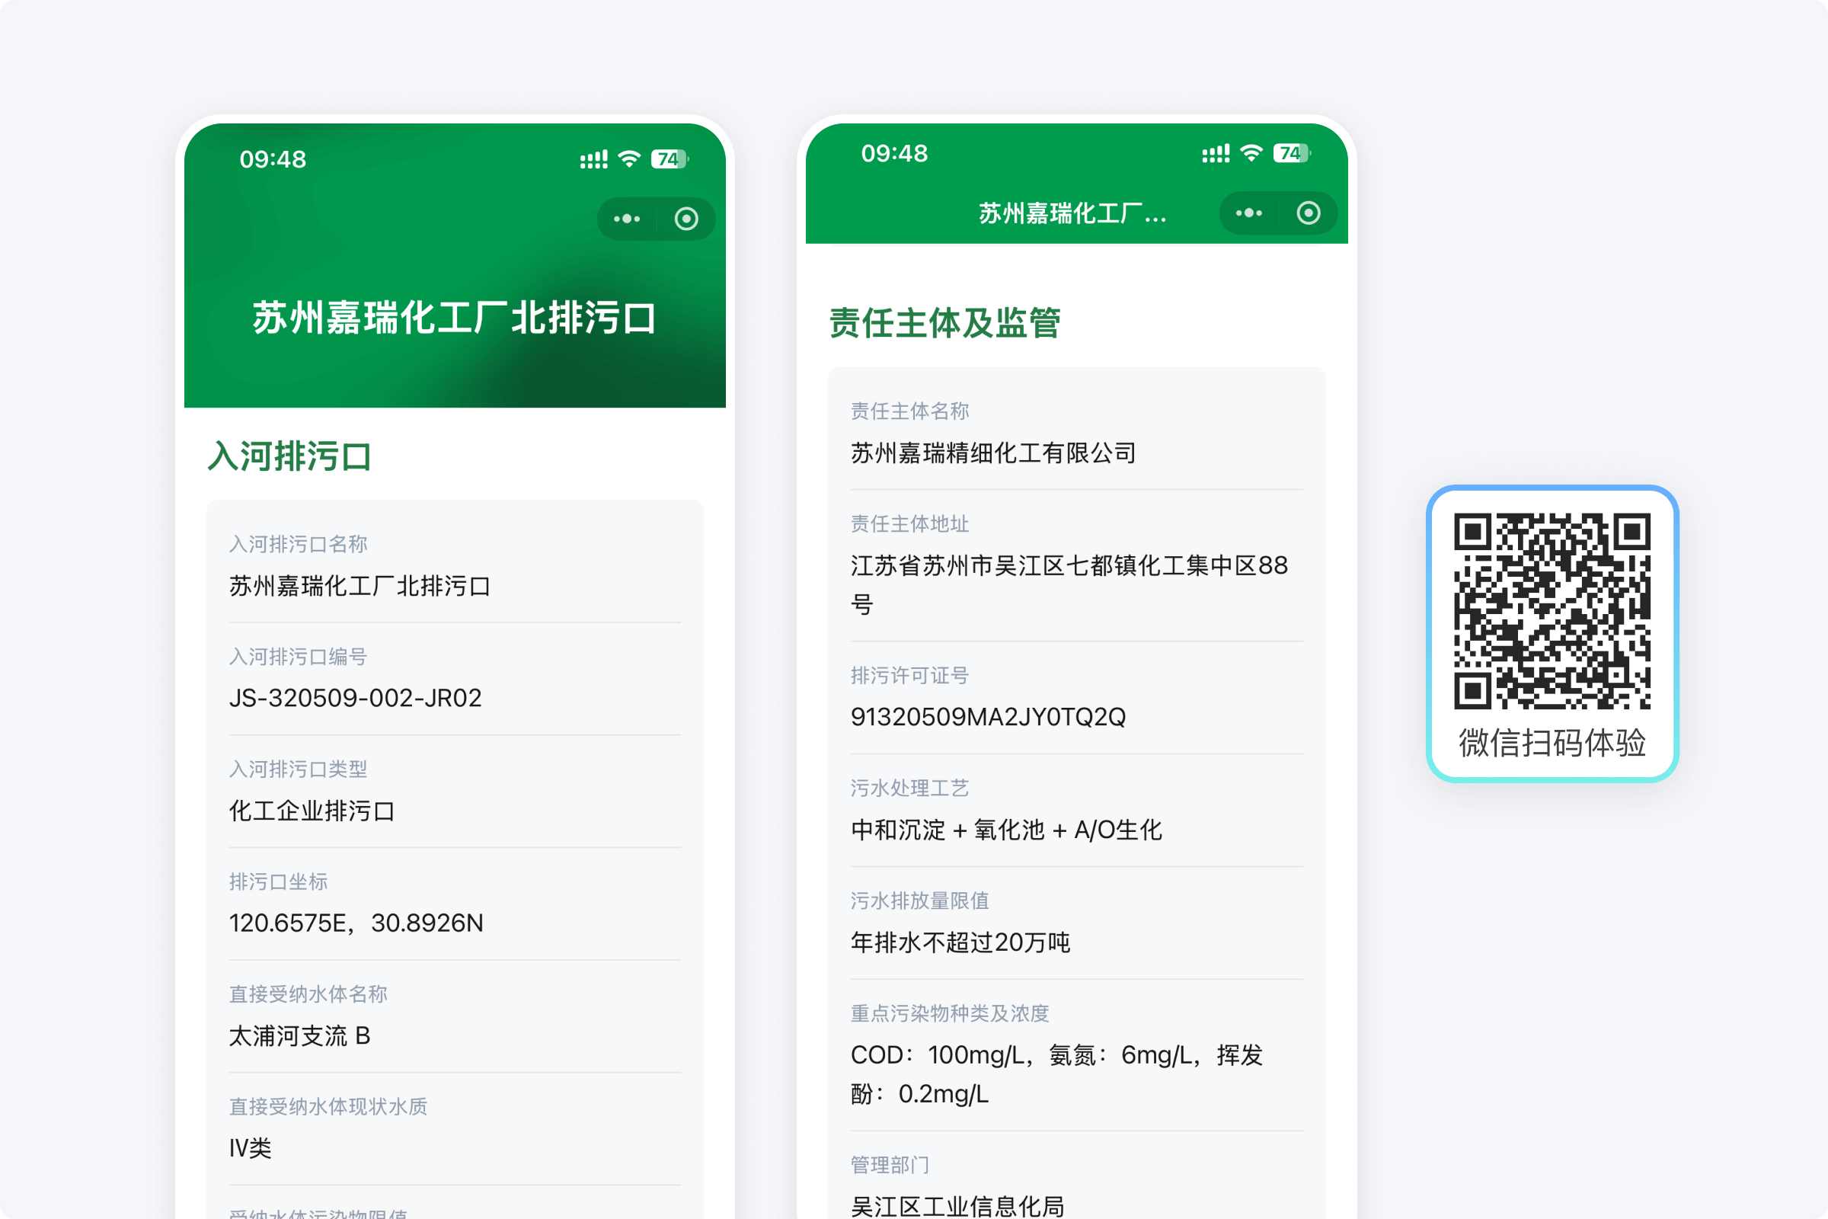Click the 污水排放量限值 field label
The height and width of the screenshot is (1219, 1828).
tap(920, 901)
